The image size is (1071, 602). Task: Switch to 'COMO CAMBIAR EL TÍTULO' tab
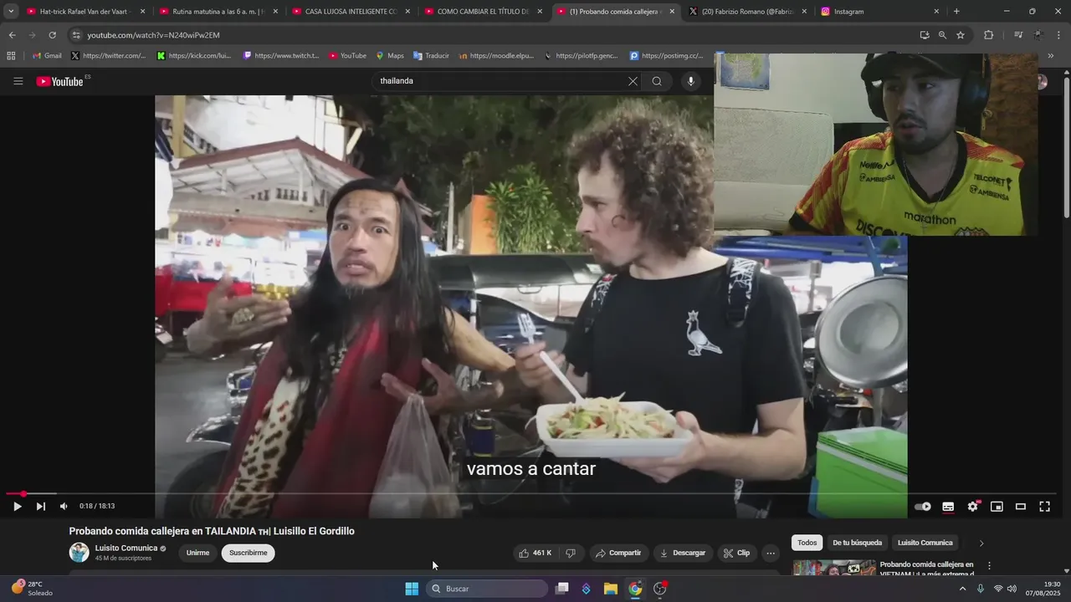483,12
